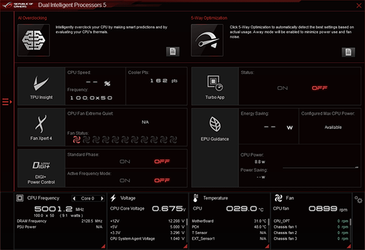Set Active Frequency Mode to OFF
Screen dimensions: 365x250
click(x=162, y=181)
